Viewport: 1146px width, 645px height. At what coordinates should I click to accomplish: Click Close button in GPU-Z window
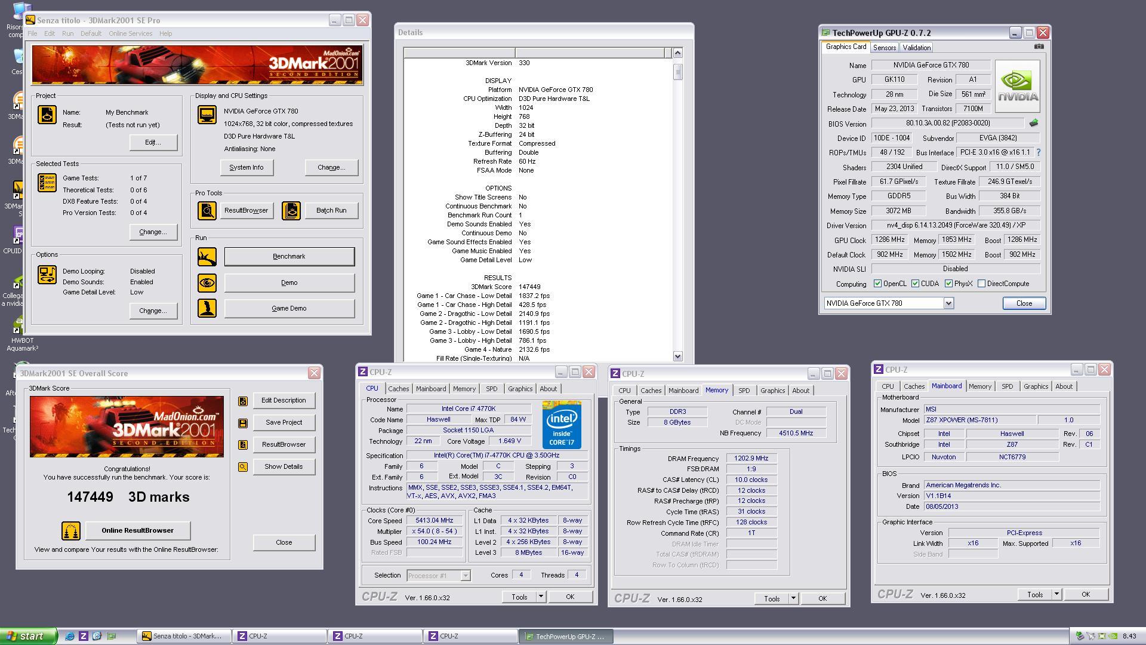1024,303
